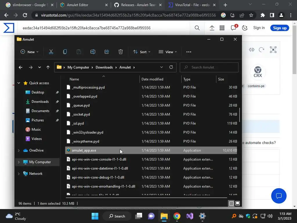Viewport: 297px width, 223px height.
Task: Click My Computer in address breadcrumb
Action: point(78,67)
